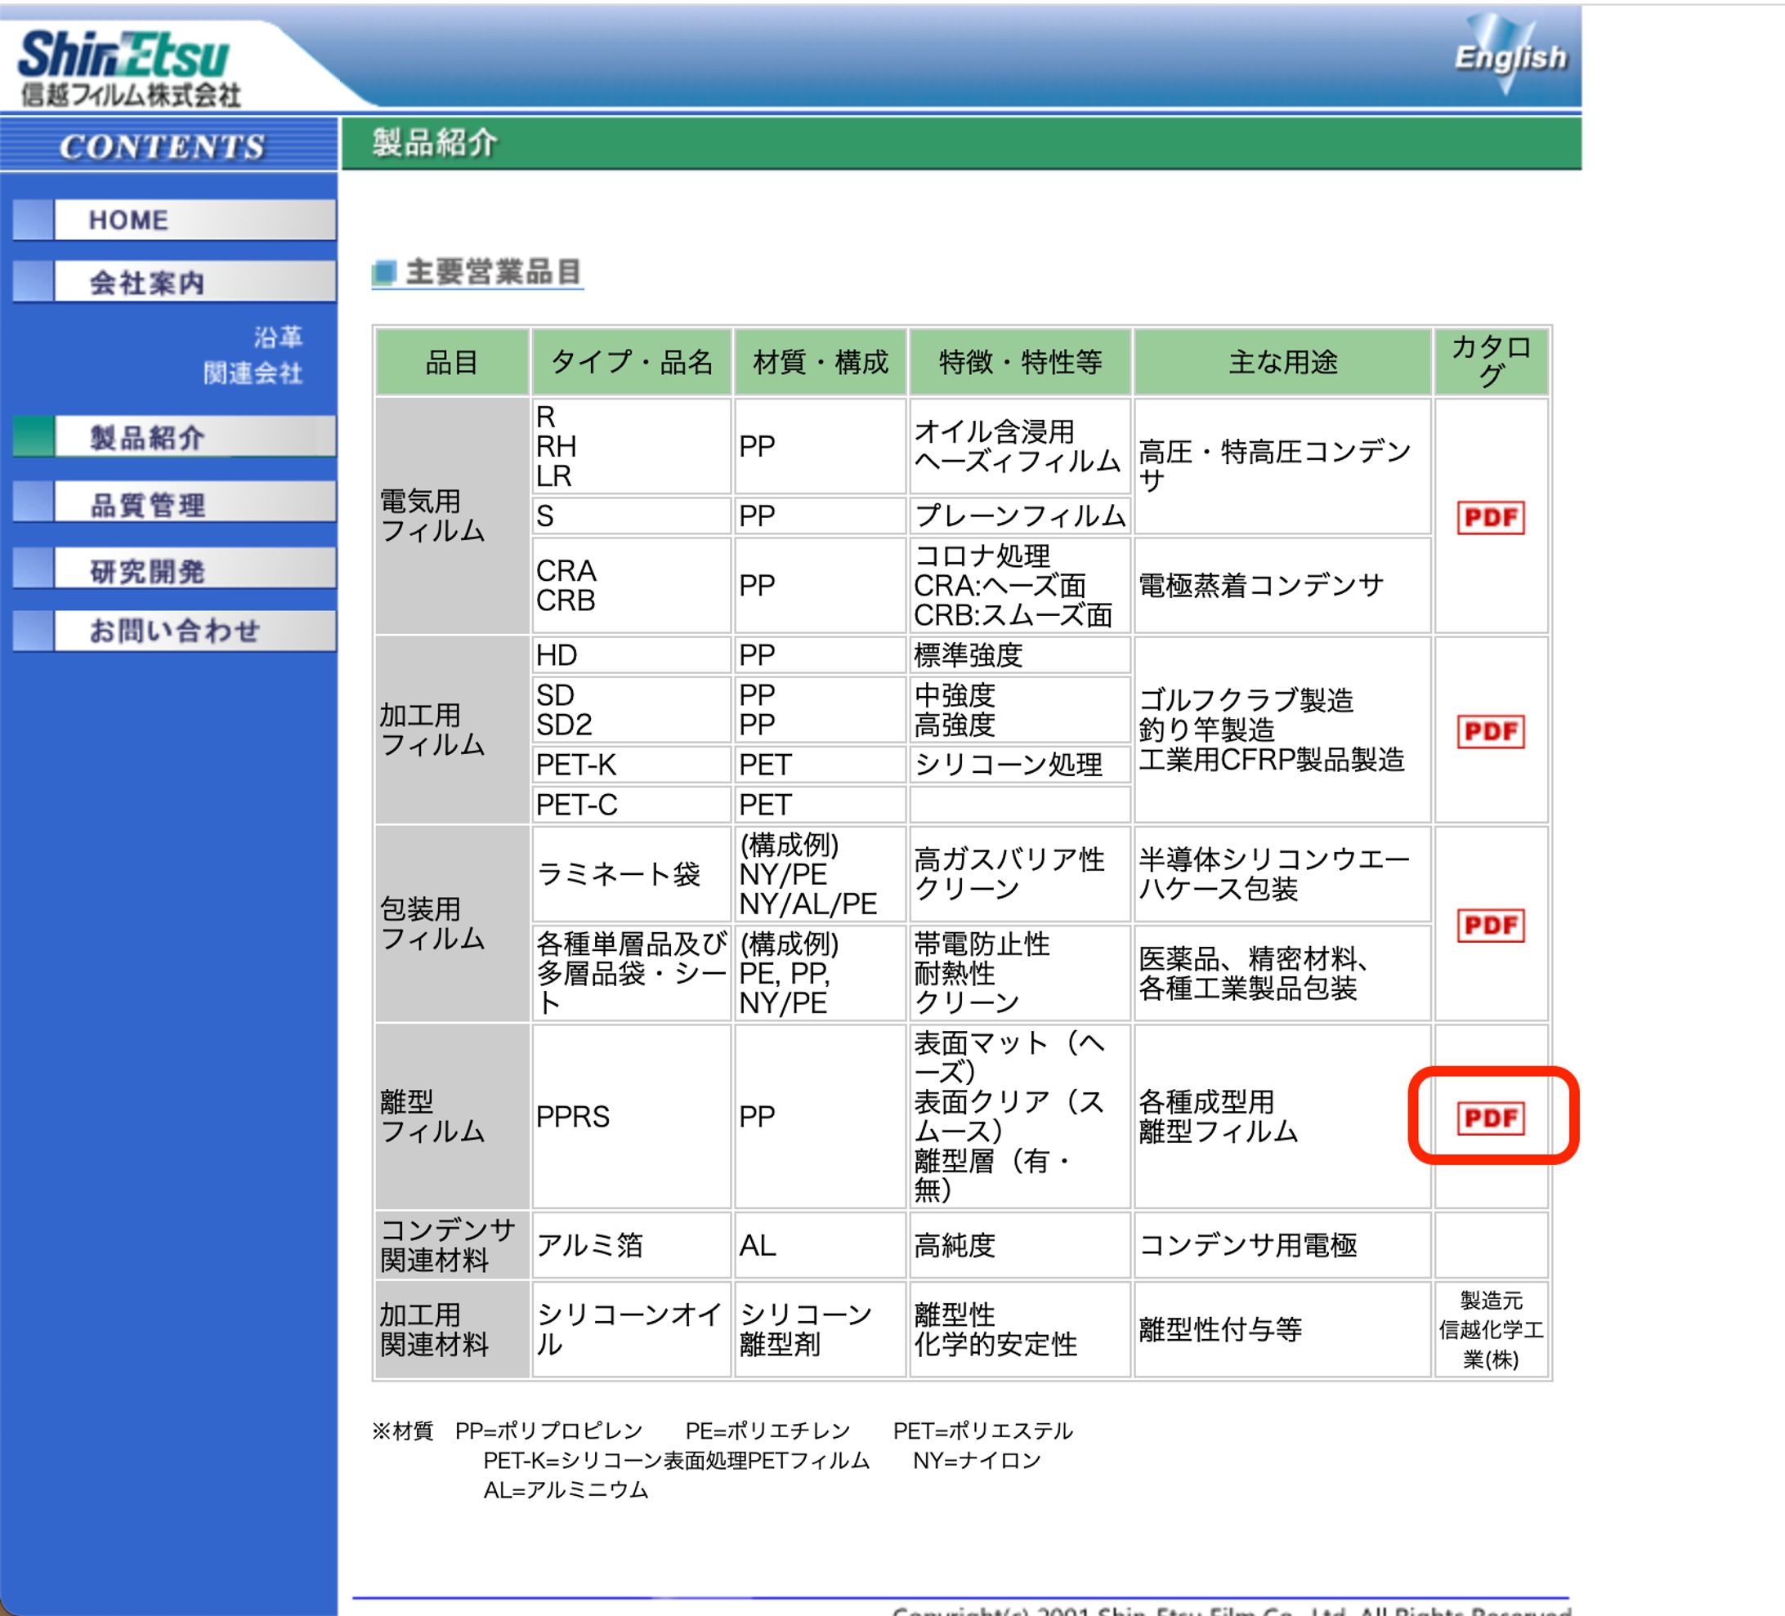Switch to the English version
This screenshot has width=1785, height=1616.
(1510, 56)
